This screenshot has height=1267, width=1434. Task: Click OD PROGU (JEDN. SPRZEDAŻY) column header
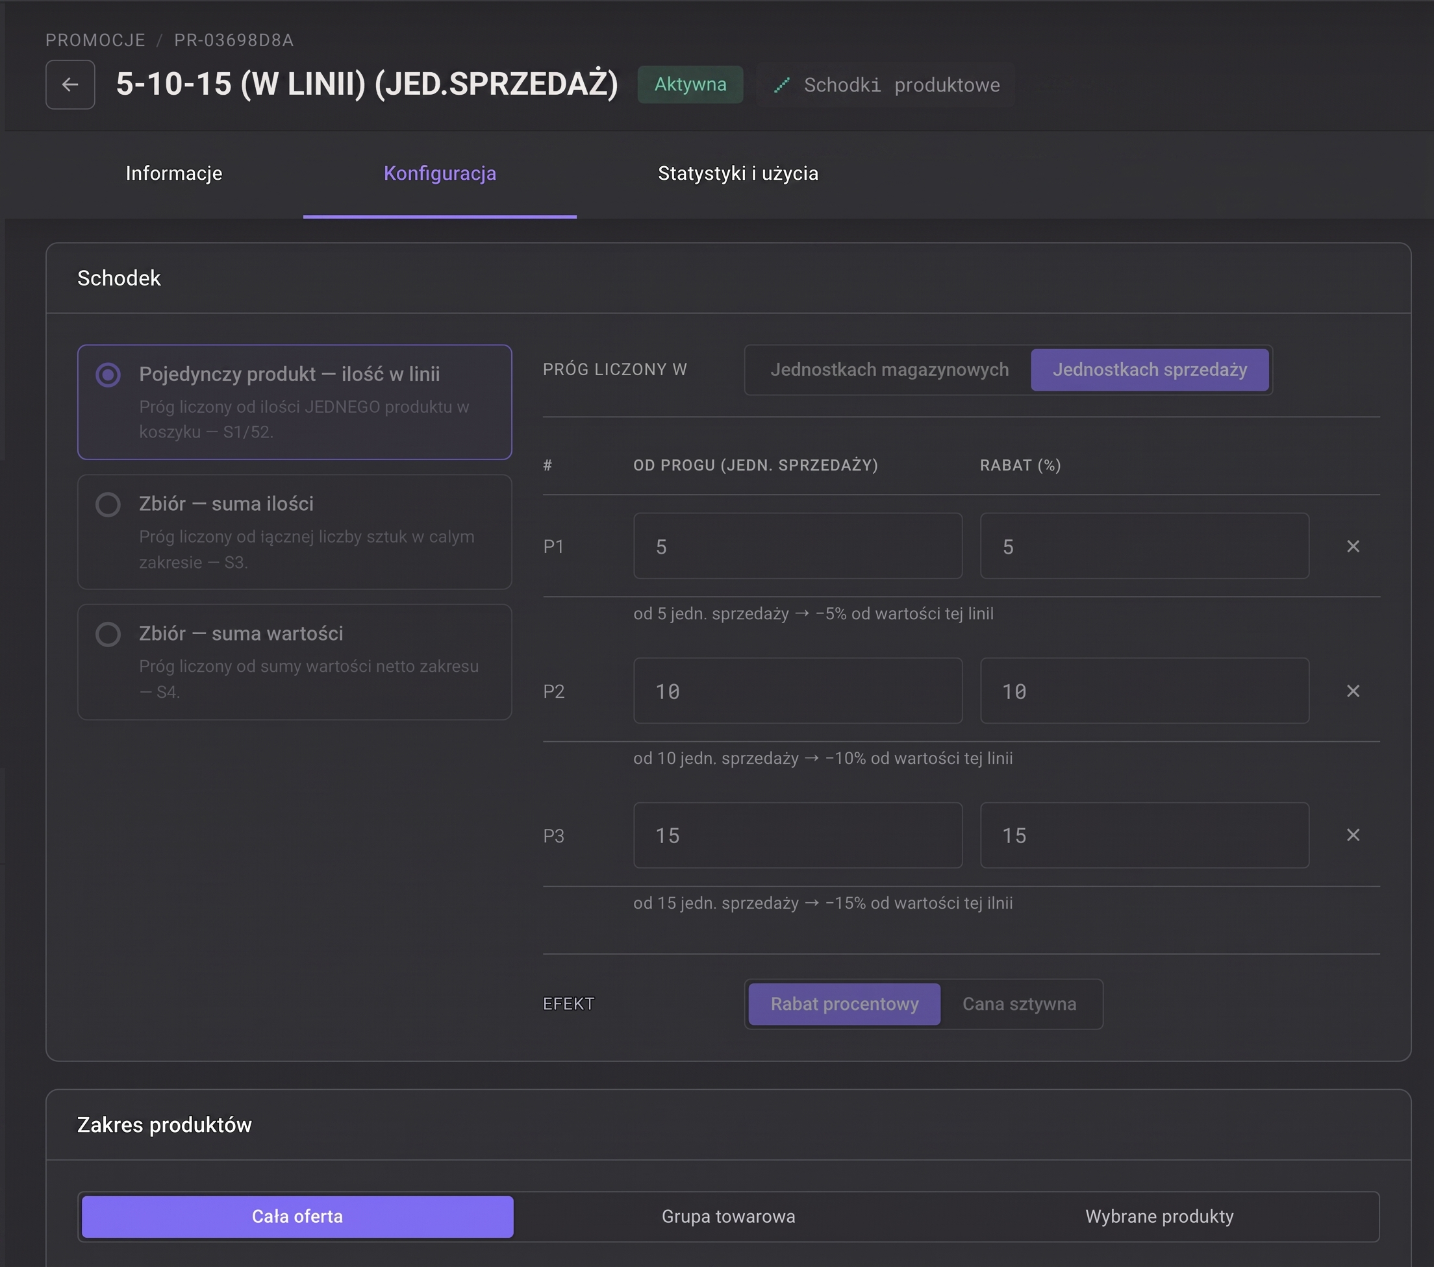click(755, 465)
